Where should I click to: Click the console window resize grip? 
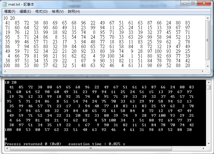click(208, 149)
